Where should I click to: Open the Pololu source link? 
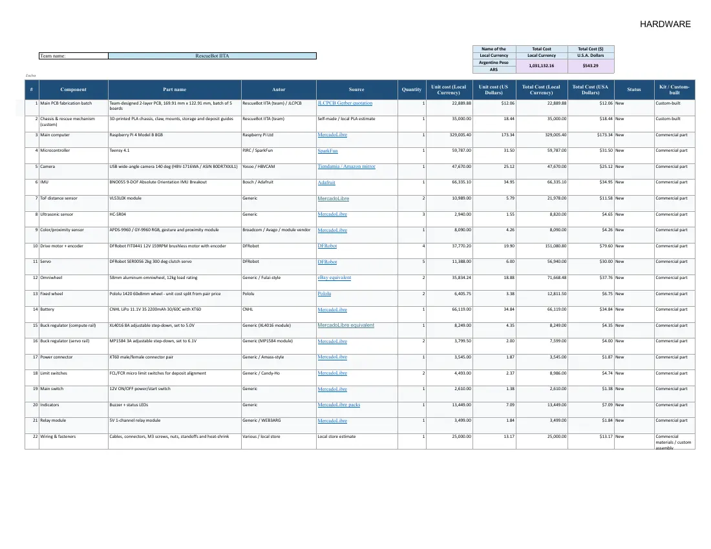coord(324,293)
